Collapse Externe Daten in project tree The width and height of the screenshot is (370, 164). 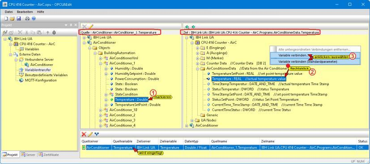(11, 54)
